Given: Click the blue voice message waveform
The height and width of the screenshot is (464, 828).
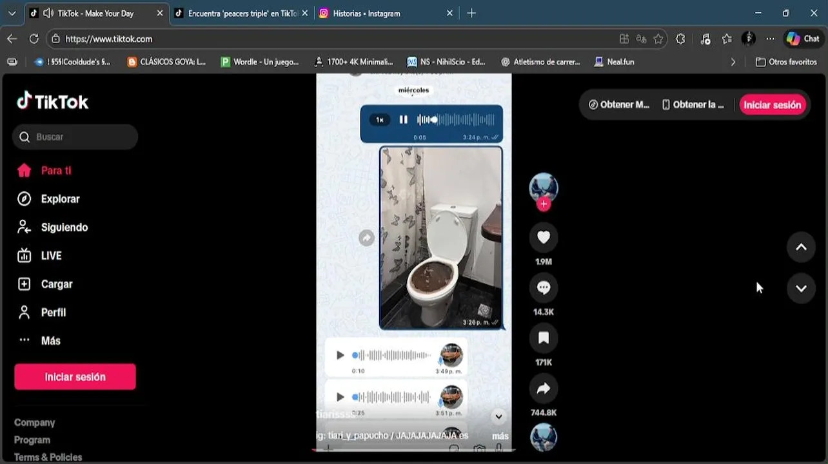Looking at the screenshot, I should coord(456,119).
